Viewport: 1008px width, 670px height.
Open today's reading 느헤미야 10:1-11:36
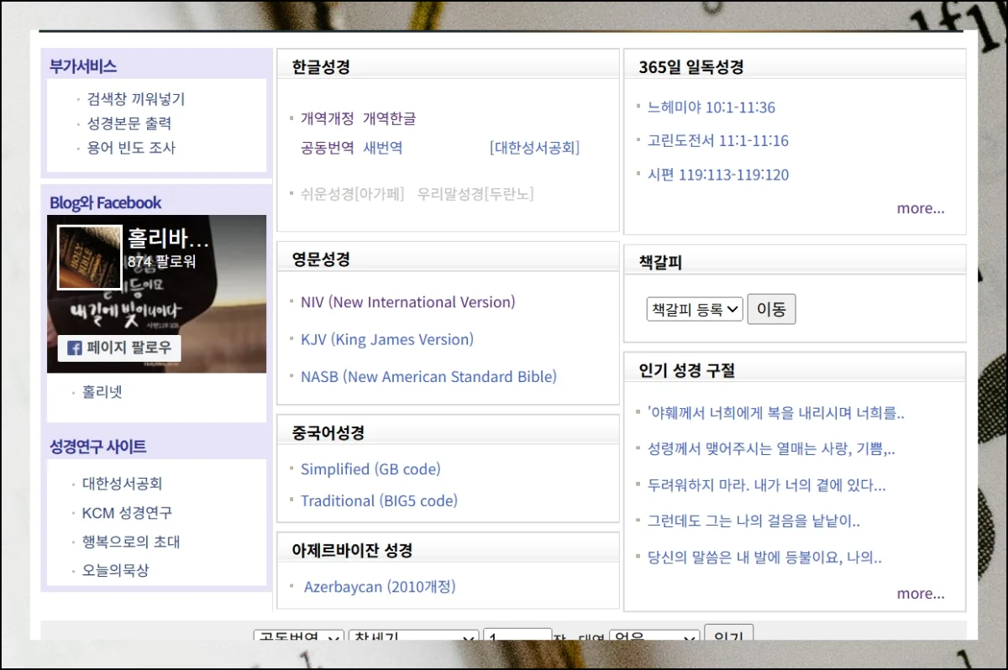pyautogui.click(x=711, y=107)
